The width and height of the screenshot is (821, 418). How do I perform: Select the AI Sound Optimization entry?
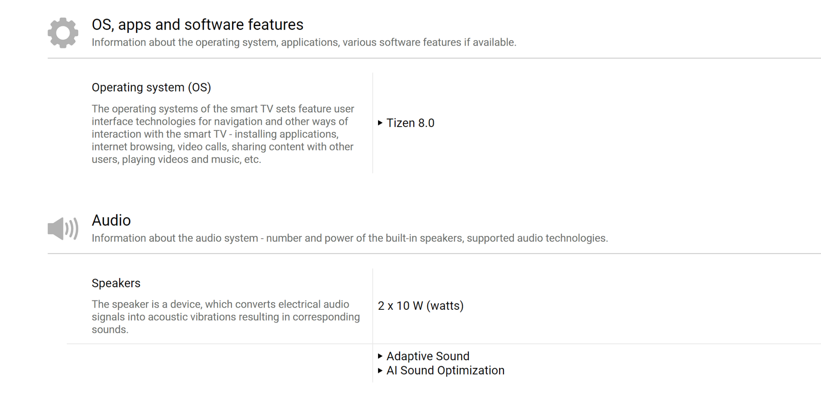click(445, 371)
